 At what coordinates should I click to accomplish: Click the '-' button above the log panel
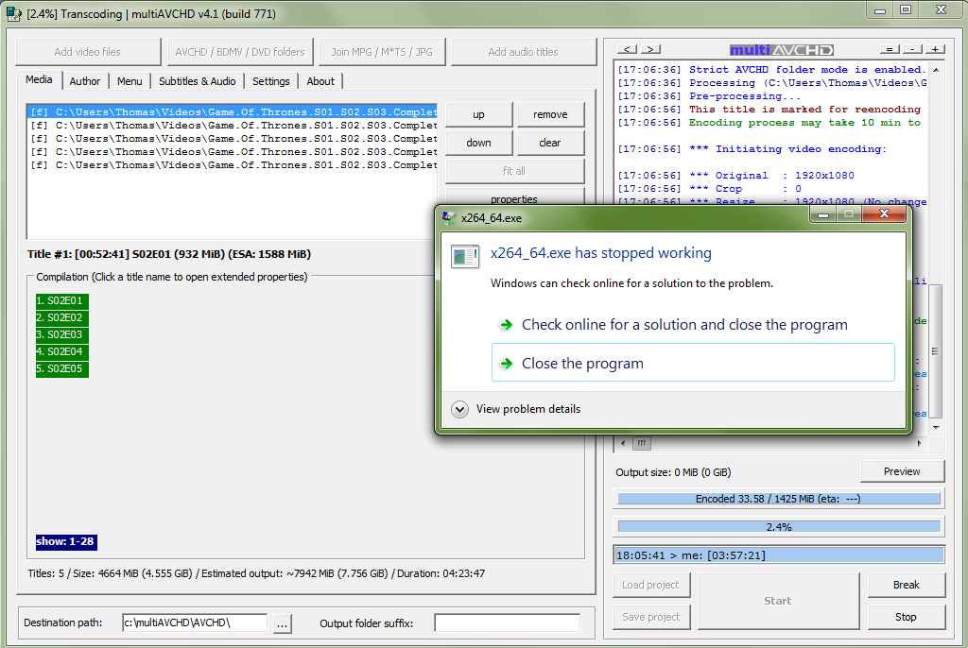[x=912, y=49]
